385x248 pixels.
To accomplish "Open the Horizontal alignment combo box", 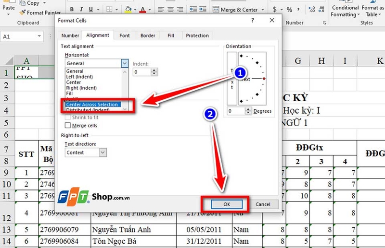I will (97, 63).
